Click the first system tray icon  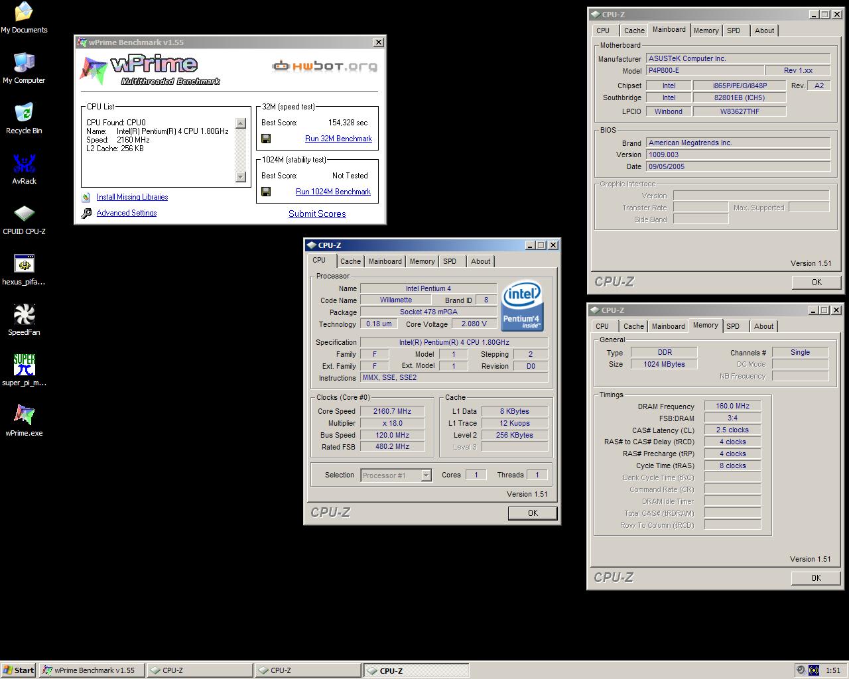(801, 670)
